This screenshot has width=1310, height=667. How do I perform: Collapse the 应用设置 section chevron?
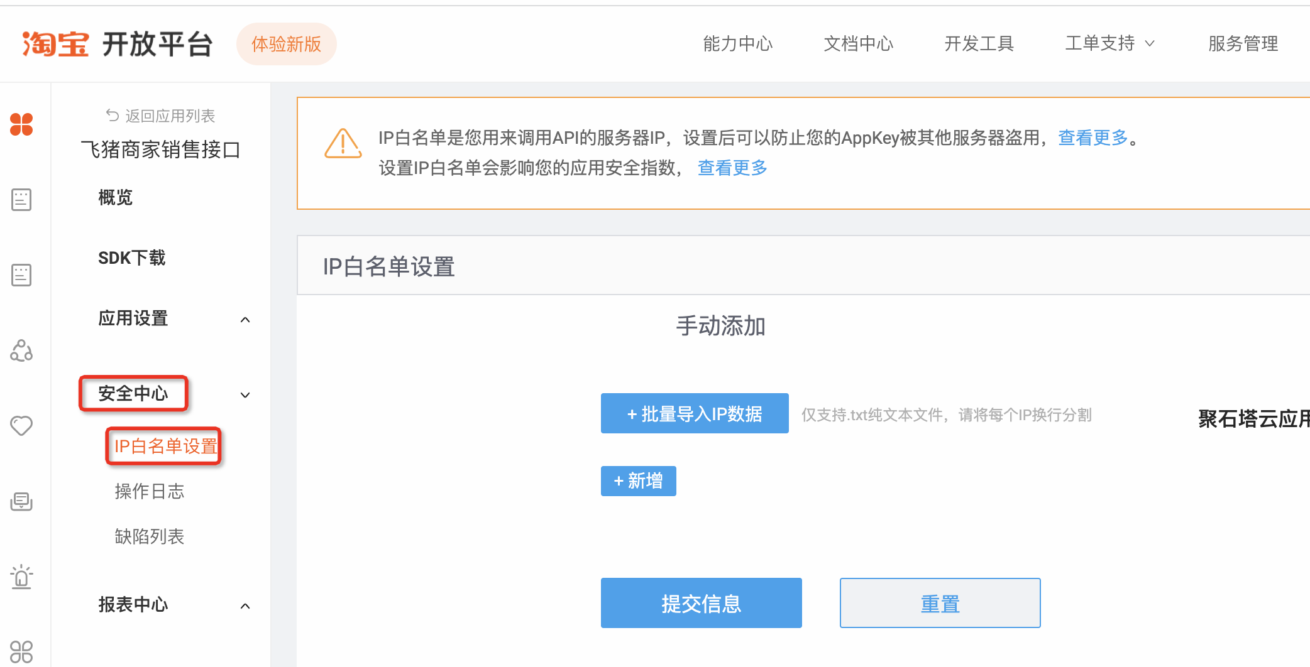245,320
